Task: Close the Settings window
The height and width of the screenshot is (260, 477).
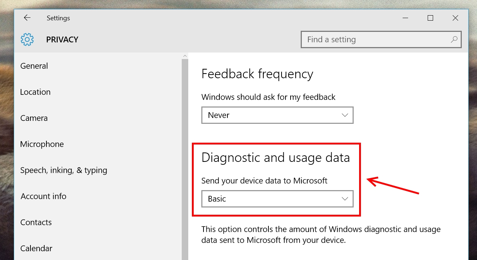Action: (x=455, y=18)
